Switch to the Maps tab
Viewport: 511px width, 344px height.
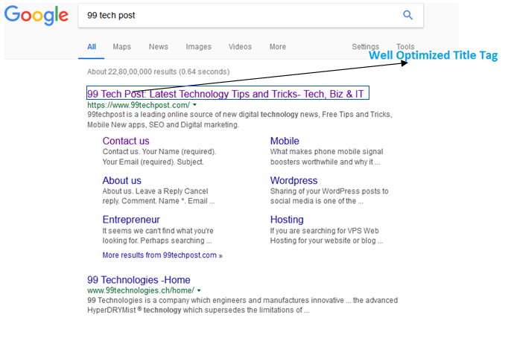tap(122, 47)
